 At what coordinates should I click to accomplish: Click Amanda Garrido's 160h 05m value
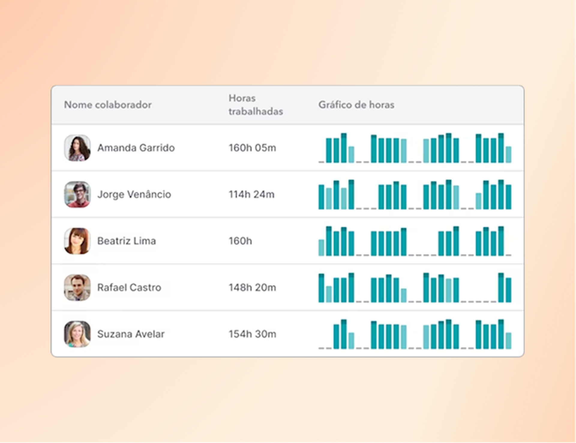pos(252,148)
